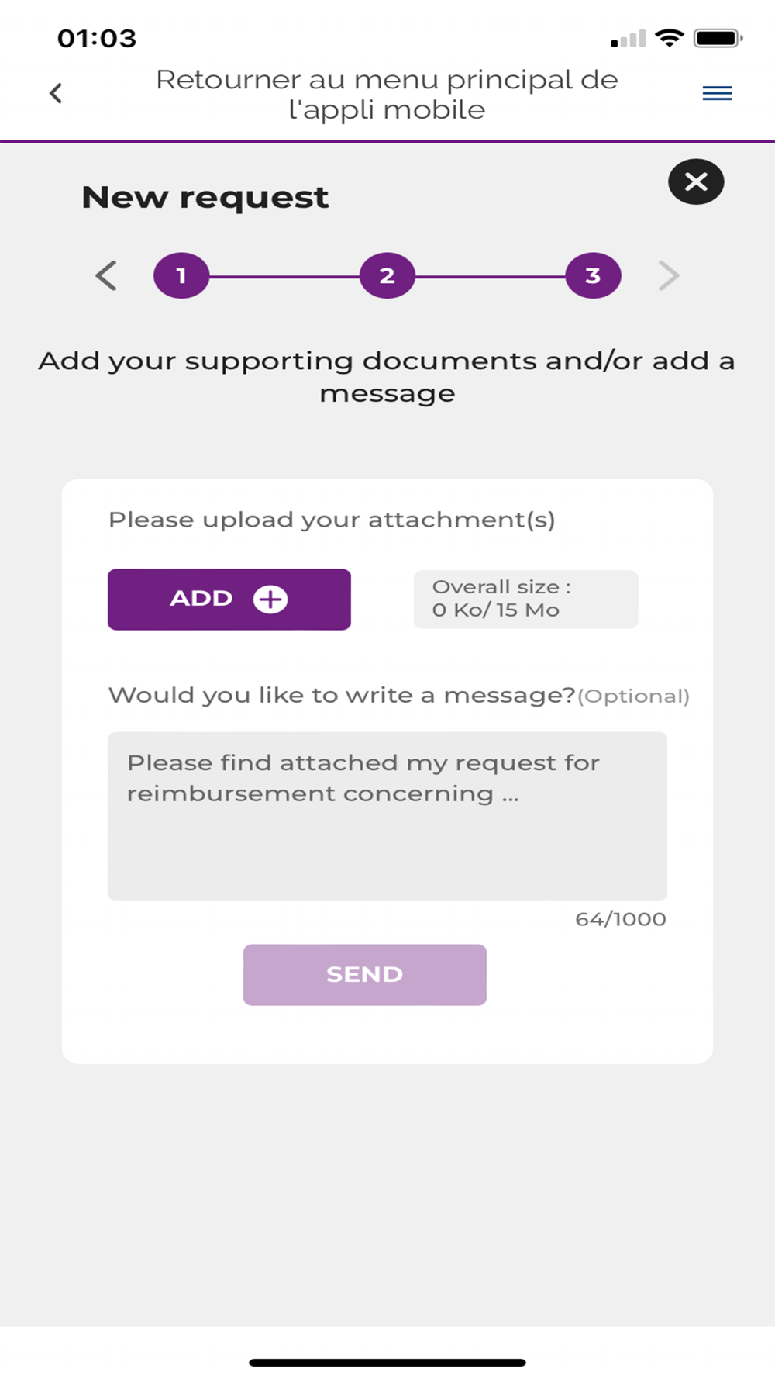Tap the Overall size indicator box
The image size is (775, 1379).
tap(525, 599)
